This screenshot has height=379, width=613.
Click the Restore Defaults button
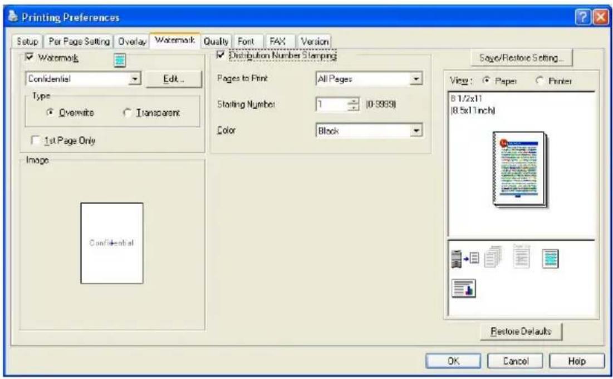coord(521,331)
